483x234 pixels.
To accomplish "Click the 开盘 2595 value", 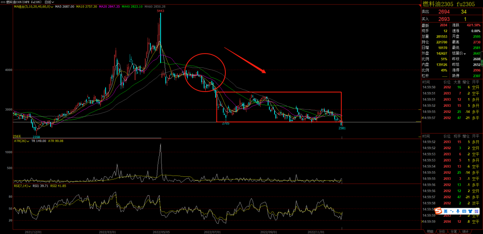I will (x=477, y=37).
